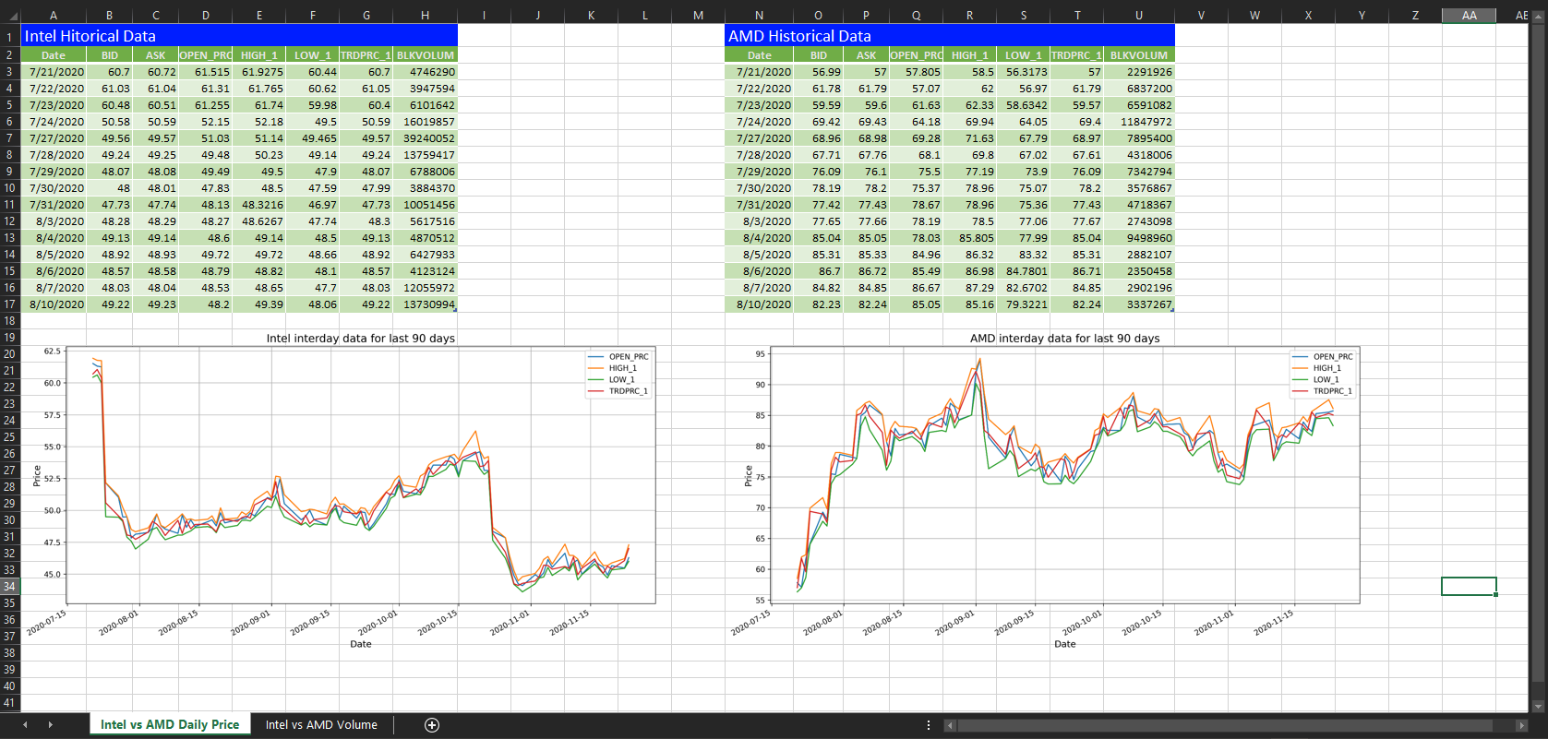Click the Intel interday chart title

click(x=361, y=339)
